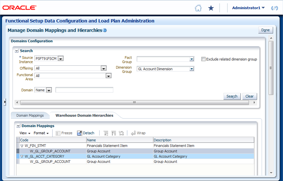Click the vertical scrollbar down arrow
The height and width of the screenshot is (181, 283).
[x=271, y=173]
